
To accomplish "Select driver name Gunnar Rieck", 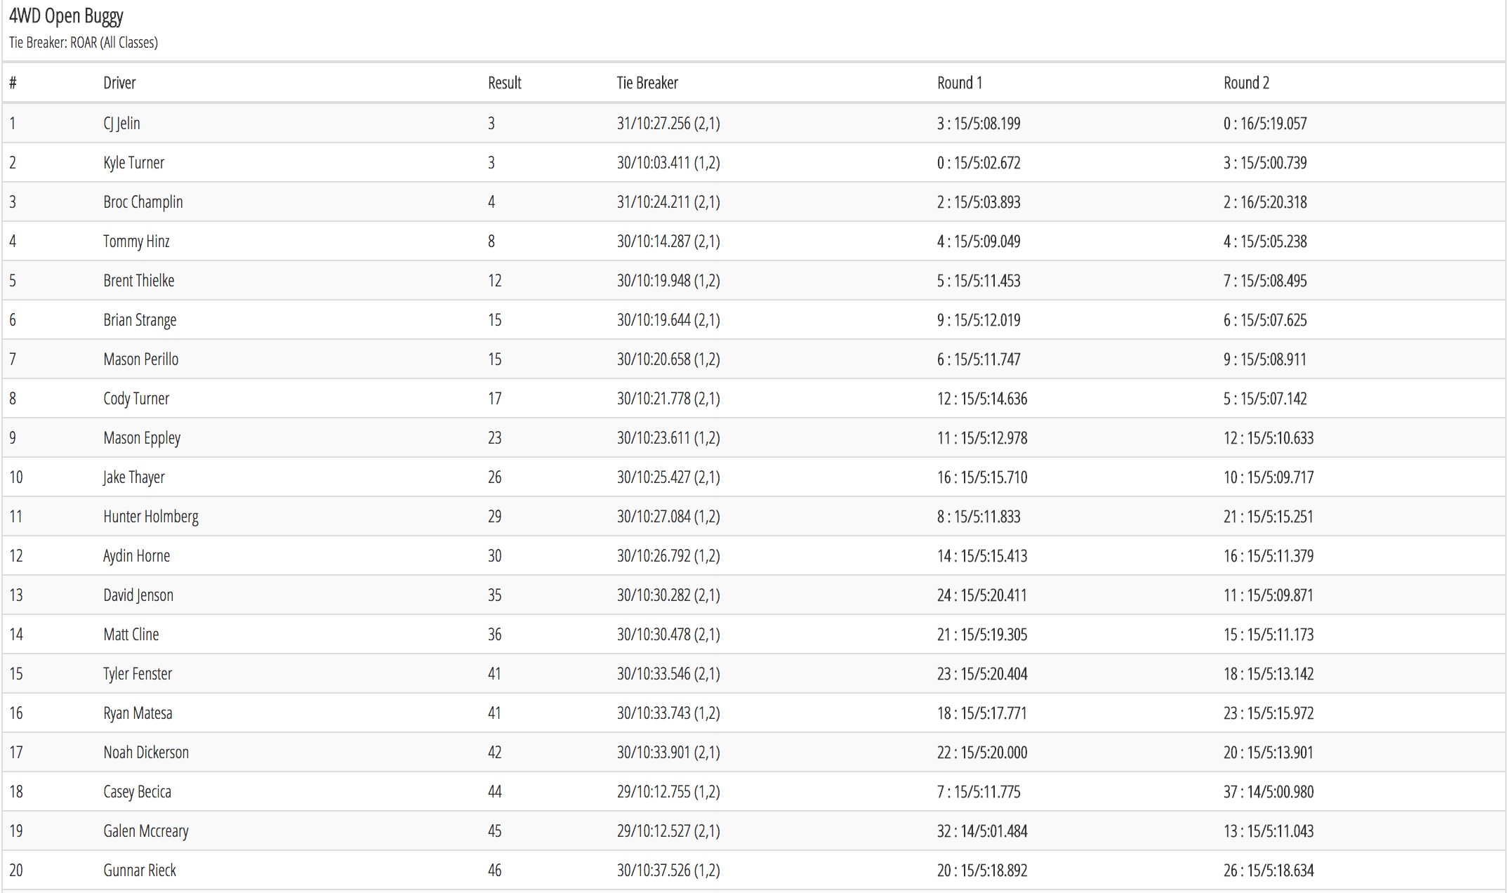I will pyautogui.click(x=140, y=871).
